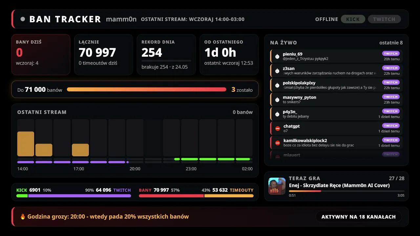
Task: Click the TWITCH badge on p4y3n_'s row
Action: 391,111
